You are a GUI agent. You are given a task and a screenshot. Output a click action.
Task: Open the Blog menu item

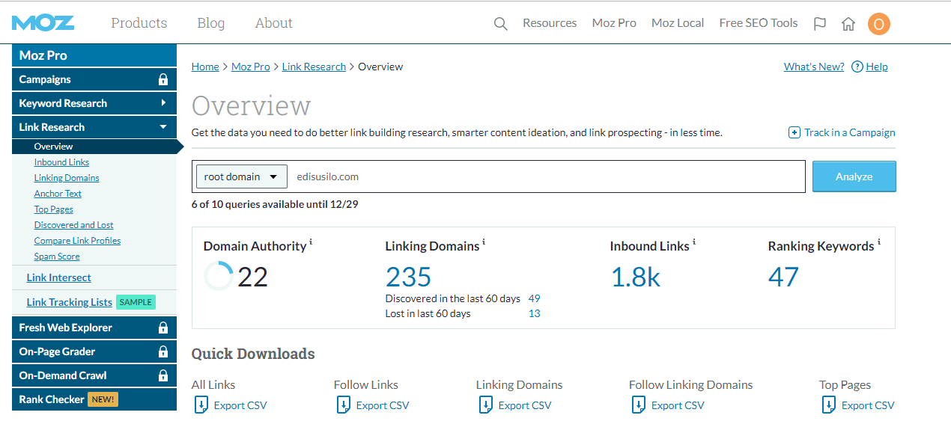coord(210,23)
